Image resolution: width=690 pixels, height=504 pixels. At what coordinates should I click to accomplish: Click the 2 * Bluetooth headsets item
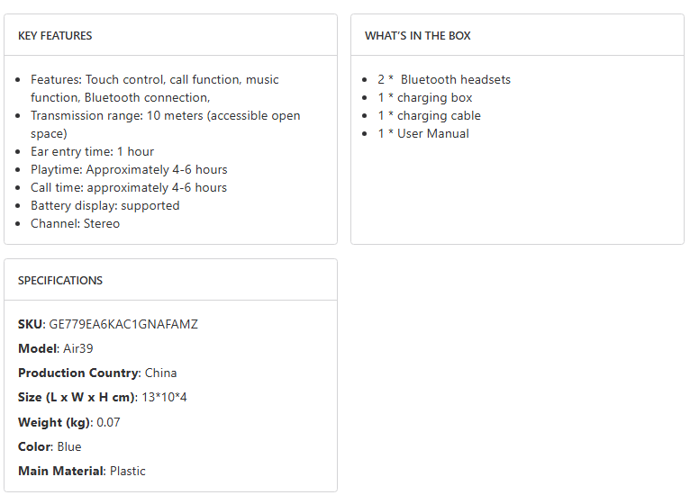(444, 79)
